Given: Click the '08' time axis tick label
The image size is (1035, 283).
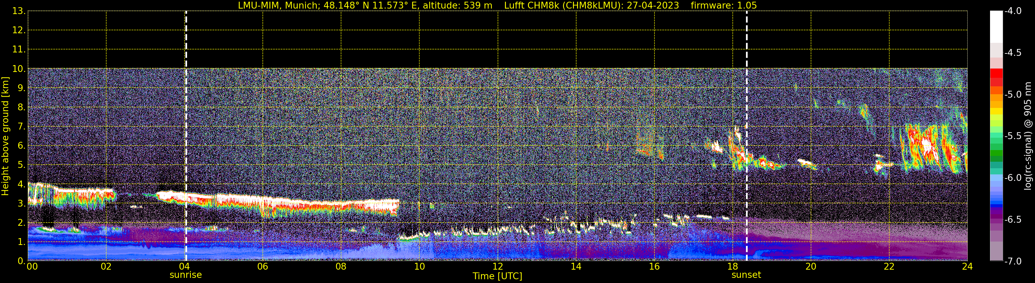Looking at the screenshot, I should [341, 267].
